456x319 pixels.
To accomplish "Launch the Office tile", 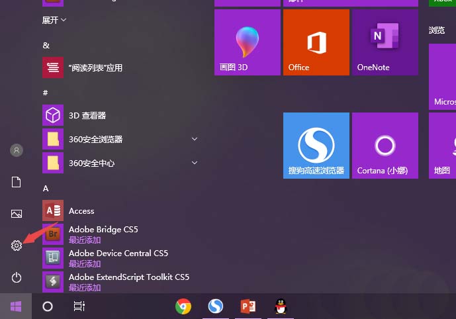I will click(x=316, y=42).
